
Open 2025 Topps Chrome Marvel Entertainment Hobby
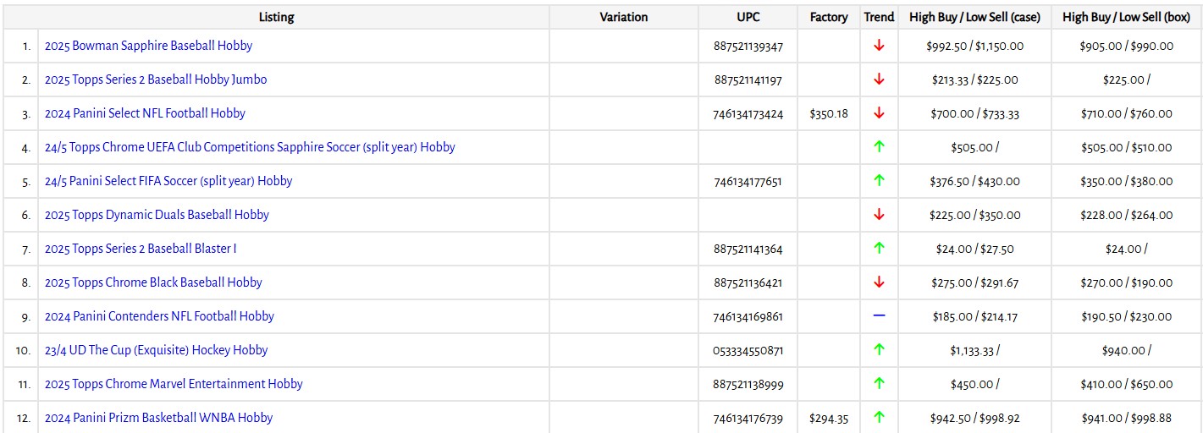point(174,384)
